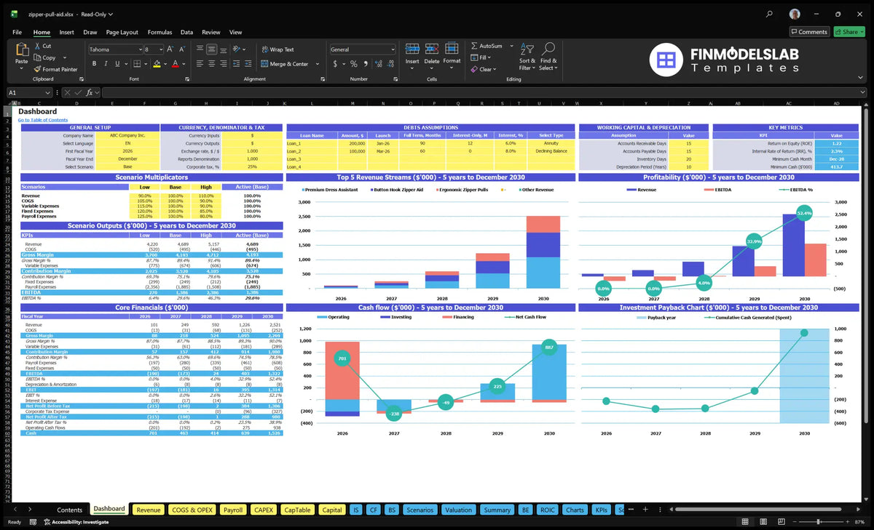
Task: Click the title bar Search magnifier icon
Action: click(x=770, y=14)
